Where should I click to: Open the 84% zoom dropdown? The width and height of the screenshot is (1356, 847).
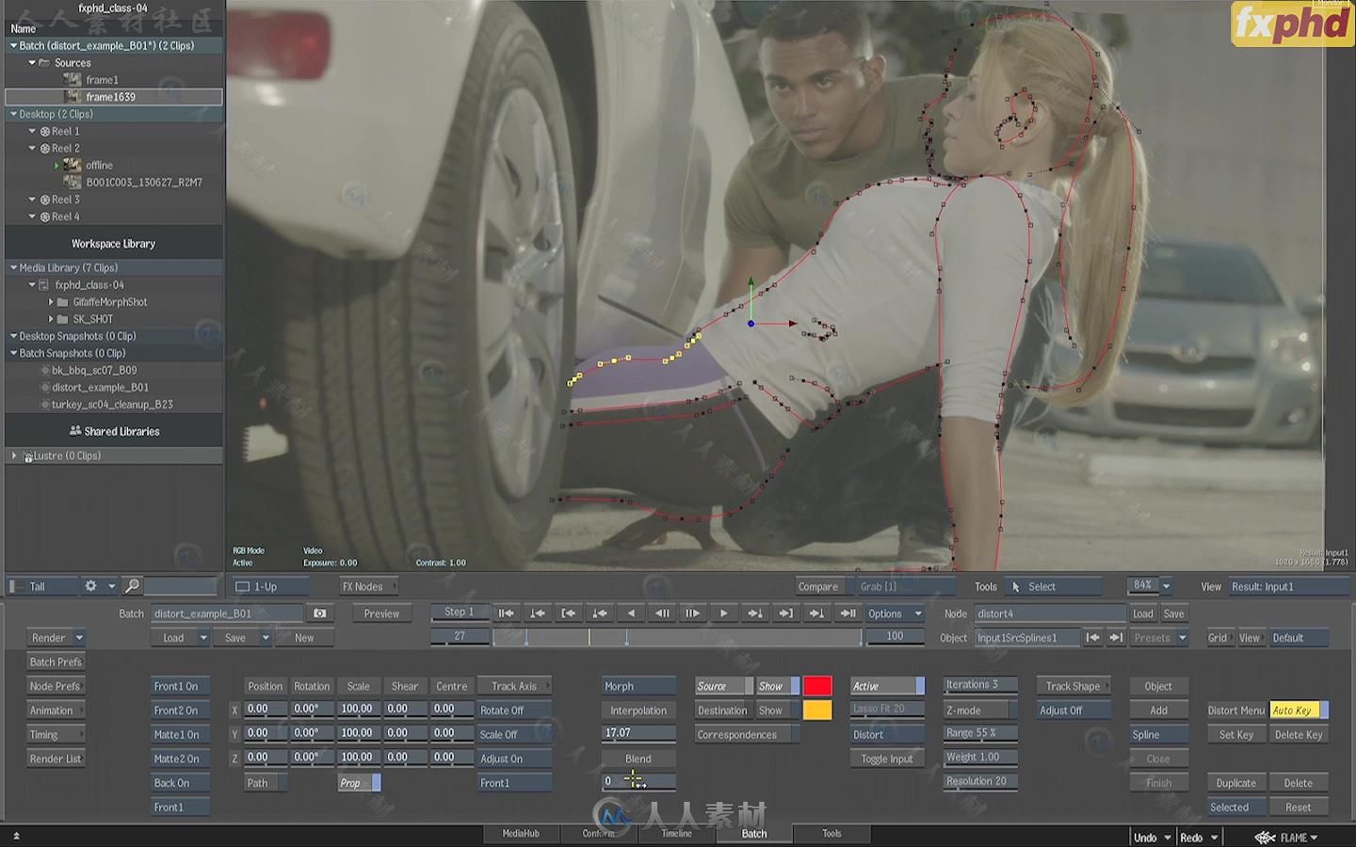coord(1166,586)
